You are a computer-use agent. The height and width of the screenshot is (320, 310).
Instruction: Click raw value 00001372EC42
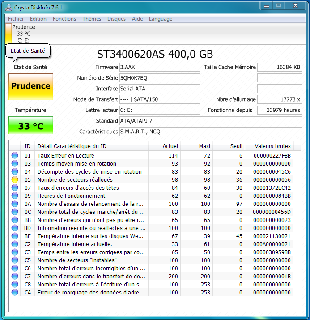click(x=272, y=188)
